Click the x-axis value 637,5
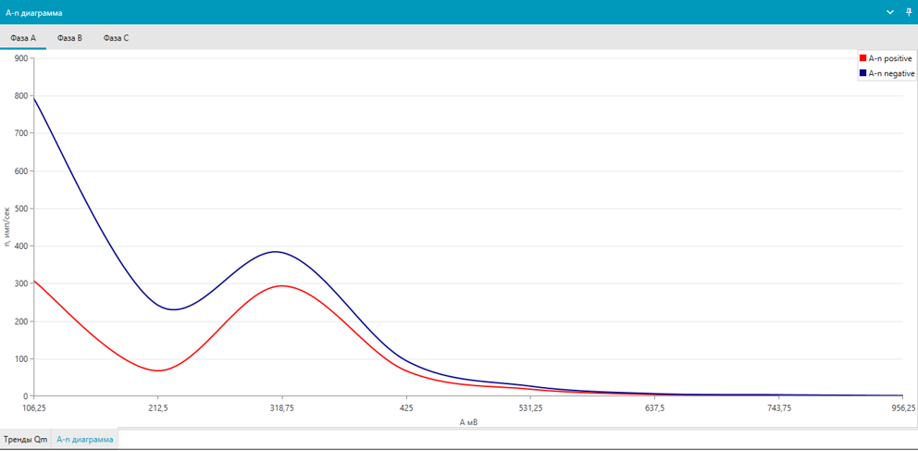This screenshot has width=918, height=451. [654, 408]
